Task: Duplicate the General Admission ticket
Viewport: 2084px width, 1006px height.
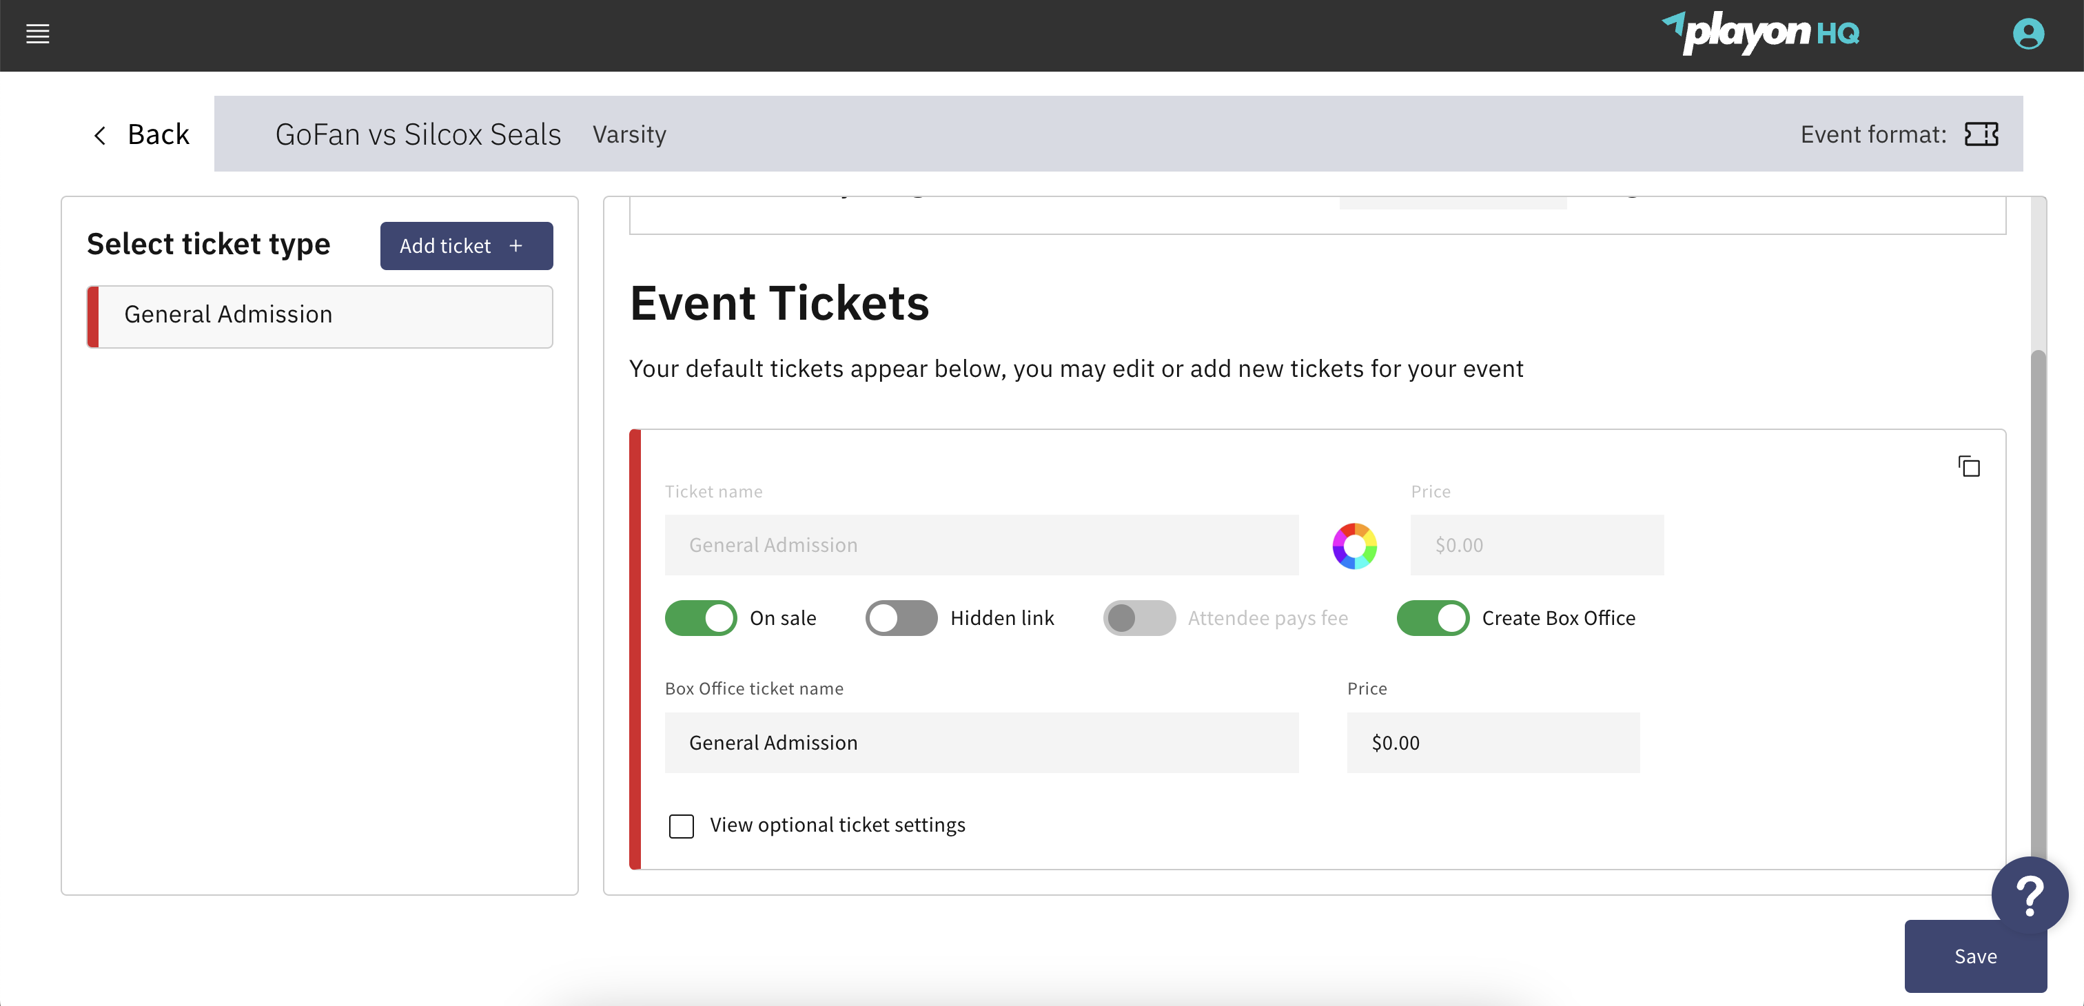Action: click(1969, 466)
